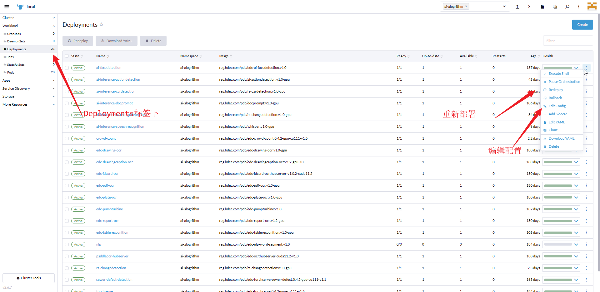Open the ai-inference-speechrecognition deployment link
Screen dimensions: 600x292
[x=120, y=127]
